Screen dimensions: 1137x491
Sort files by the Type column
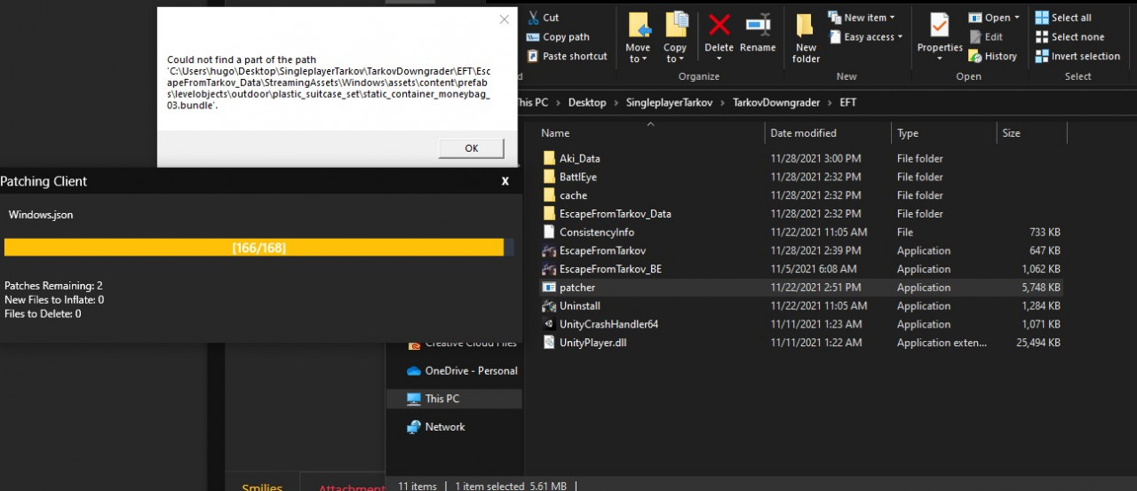click(x=943, y=133)
